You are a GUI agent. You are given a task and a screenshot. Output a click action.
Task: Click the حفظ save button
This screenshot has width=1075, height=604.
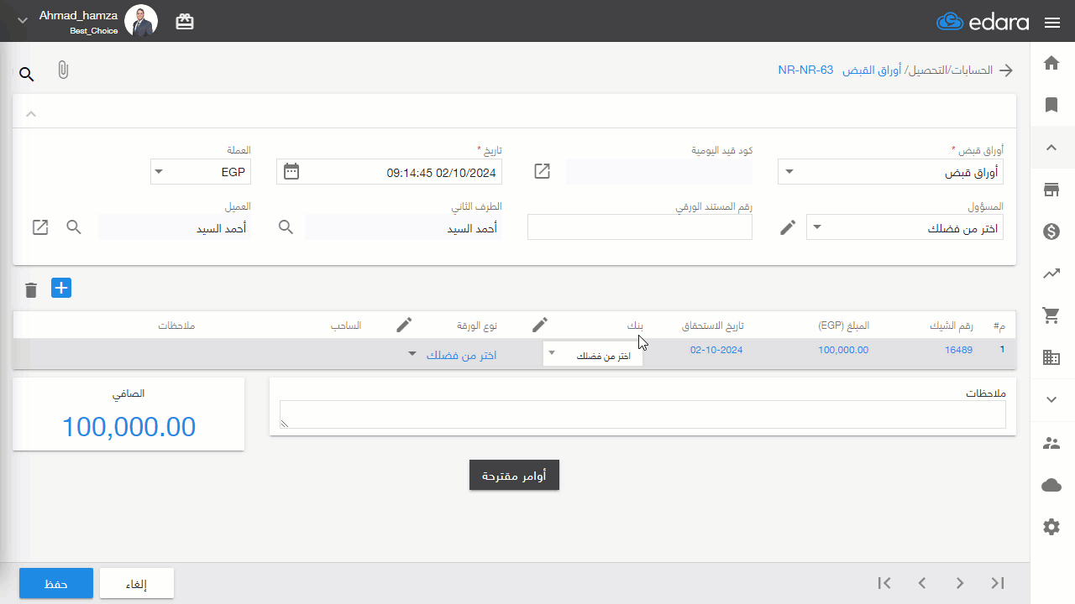[56, 583]
